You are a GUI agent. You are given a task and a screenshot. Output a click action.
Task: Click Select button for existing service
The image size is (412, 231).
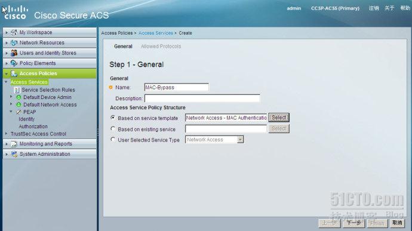click(279, 128)
